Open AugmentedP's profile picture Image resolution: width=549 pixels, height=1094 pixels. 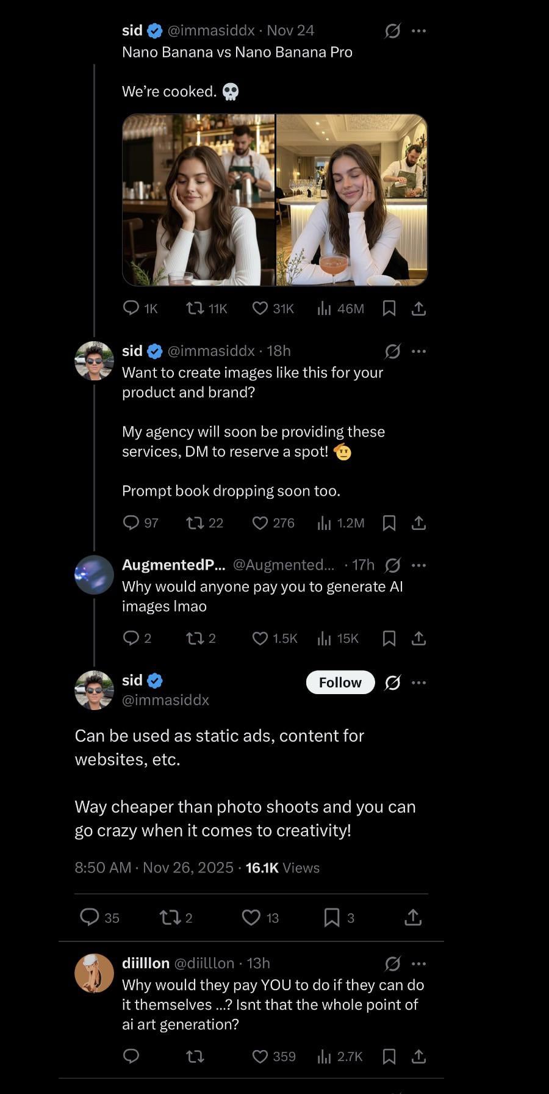[94, 575]
